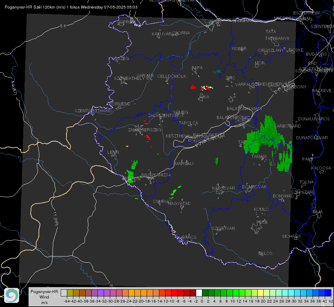Screen dimensions: 334x307
Task: Click the KALOCSA label
Action: 321,168
